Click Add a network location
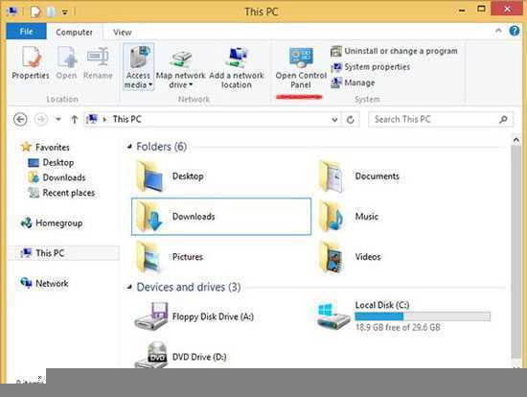 point(237,68)
